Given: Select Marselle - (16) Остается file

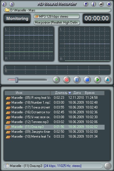Looking at the screenshot, I should click(55, 112).
